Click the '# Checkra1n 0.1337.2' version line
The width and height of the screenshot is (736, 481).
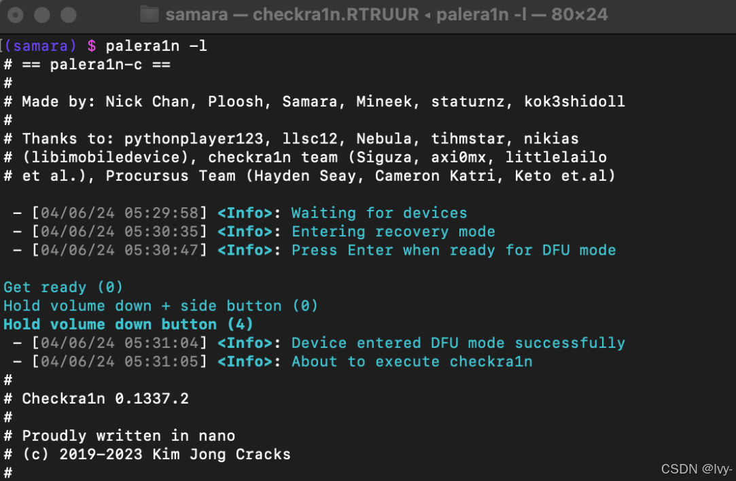click(x=97, y=399)
